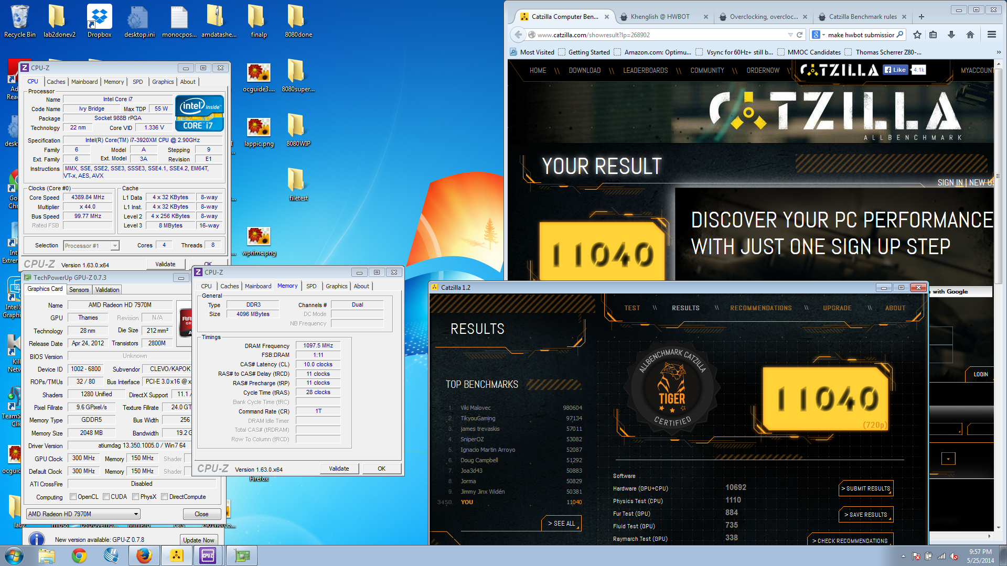Click Close button in GPU-Z
This screenshot has height=566, width=1007.
201,514
